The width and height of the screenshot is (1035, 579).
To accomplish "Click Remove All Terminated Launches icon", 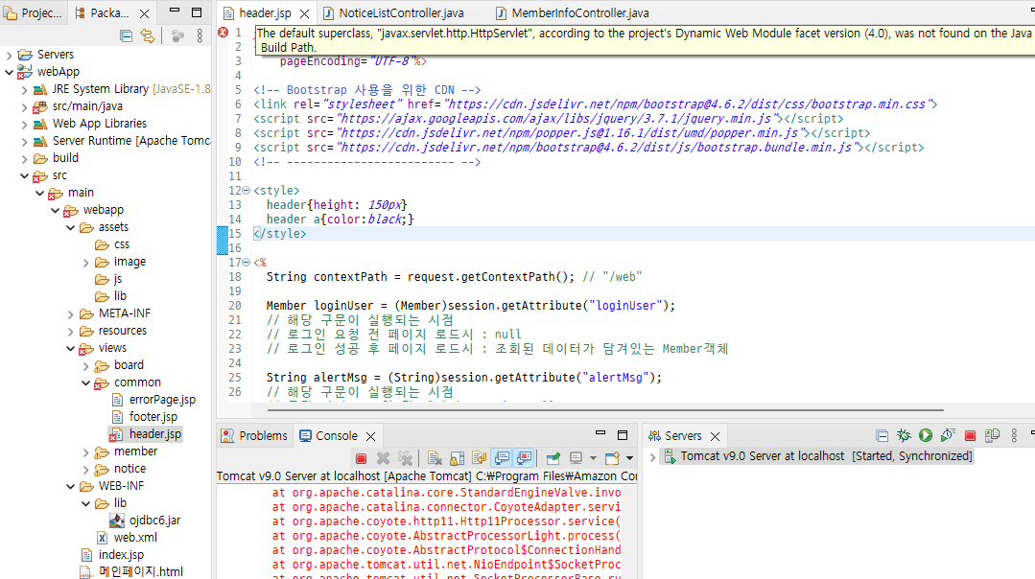I will click(x=406, y=458).
